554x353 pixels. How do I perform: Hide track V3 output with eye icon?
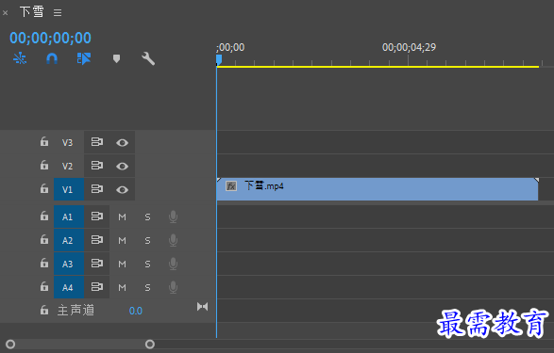point(123,143)
